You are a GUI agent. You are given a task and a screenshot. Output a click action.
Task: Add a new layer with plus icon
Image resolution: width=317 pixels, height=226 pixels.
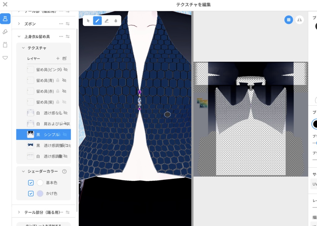(58, 58)
